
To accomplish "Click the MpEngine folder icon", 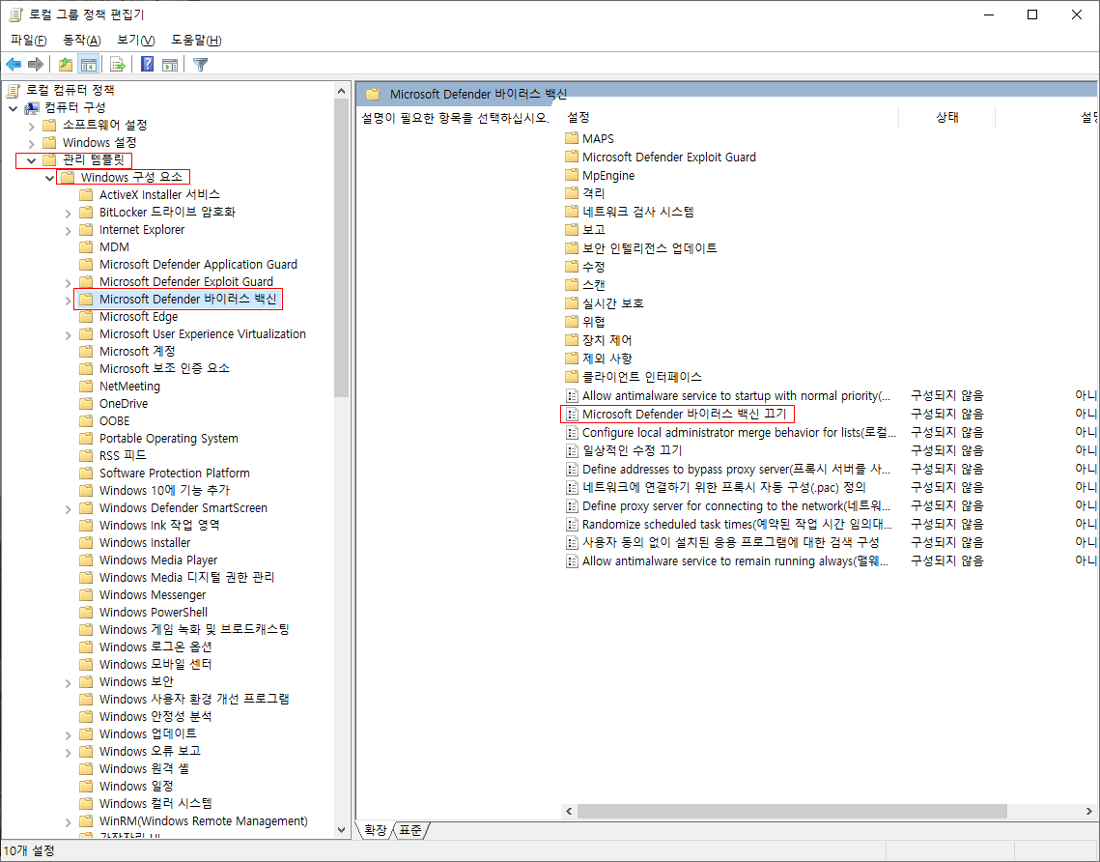I will click(572, 175).
